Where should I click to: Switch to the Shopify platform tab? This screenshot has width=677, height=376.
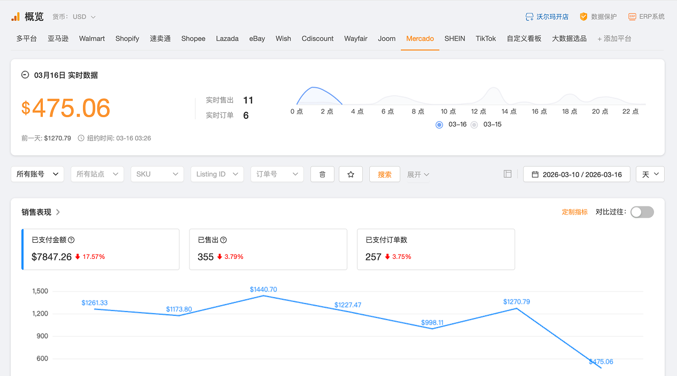coord(127,39)
